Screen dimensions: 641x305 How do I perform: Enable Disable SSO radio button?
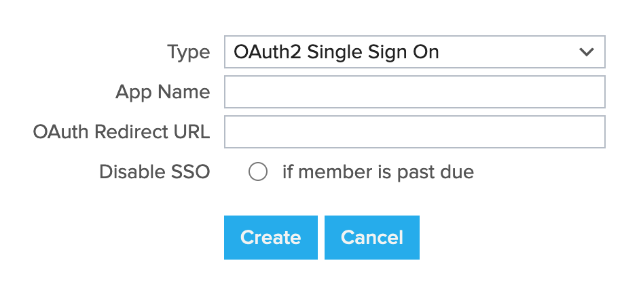pos(258,172)
